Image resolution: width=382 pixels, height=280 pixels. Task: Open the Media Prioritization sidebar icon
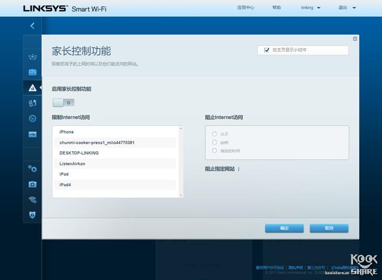32,103
